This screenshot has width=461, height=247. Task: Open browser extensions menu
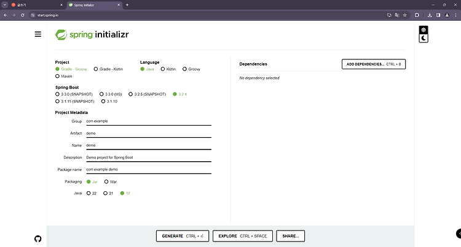417,15
